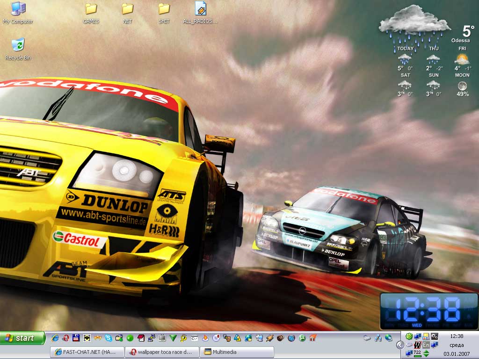Click the MOON 49% indicator in widget
This screenshot has width=479, height=359.
(x=463, y=85)
